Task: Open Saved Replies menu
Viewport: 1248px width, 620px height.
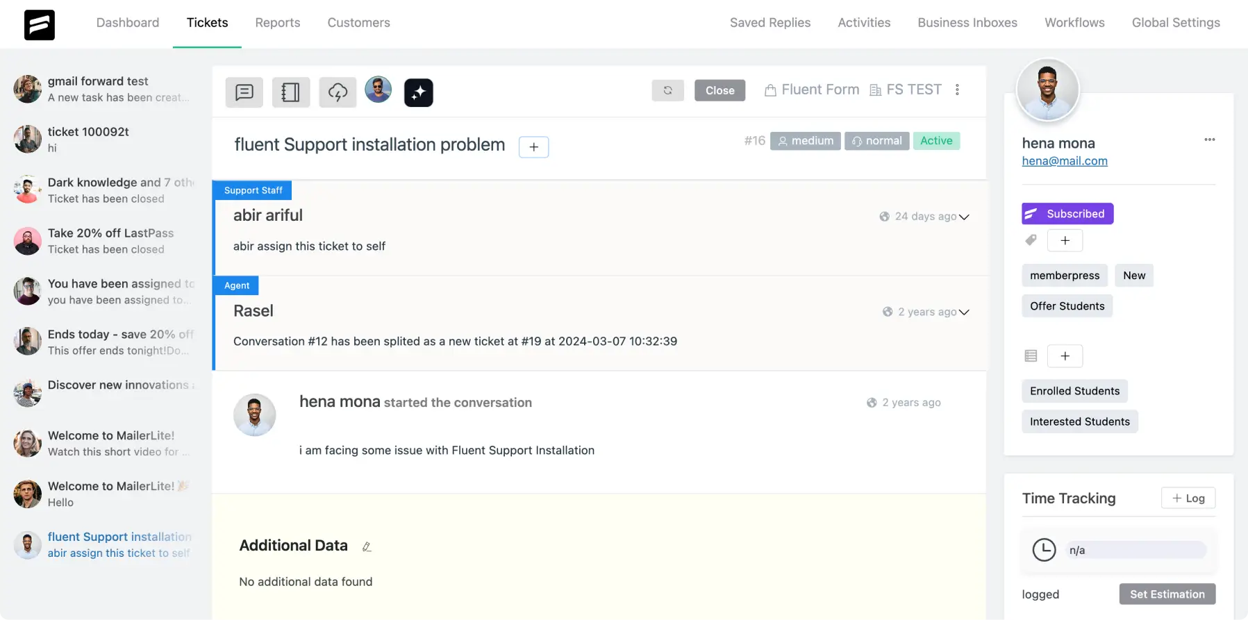Action: (770, 23)
